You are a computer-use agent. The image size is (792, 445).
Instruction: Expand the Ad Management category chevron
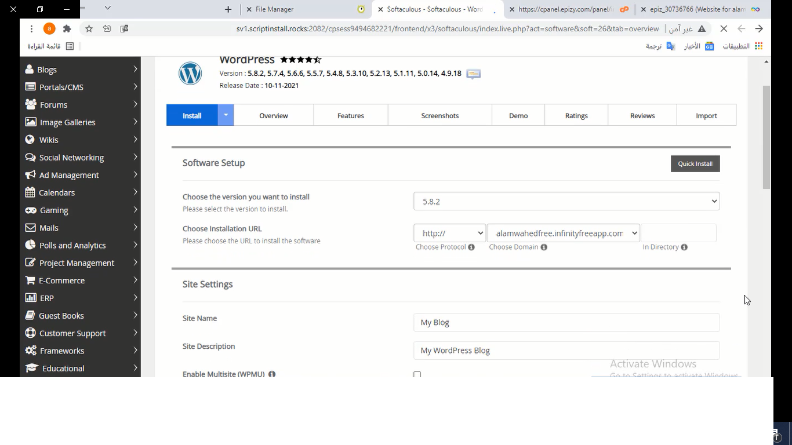tap(135, 174)
